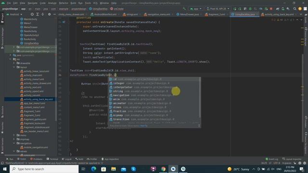
Task: Click the red Stop button in toolbar
Action: [271, 9]
